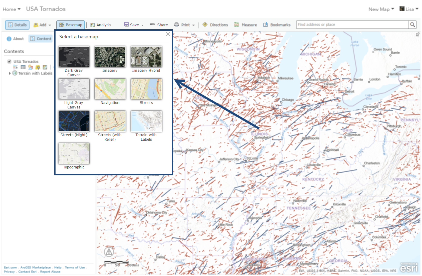Viewport: 422px width, 276px height.
Task: Open the ArcGIS Marketplace link
Action: (35, 268)
